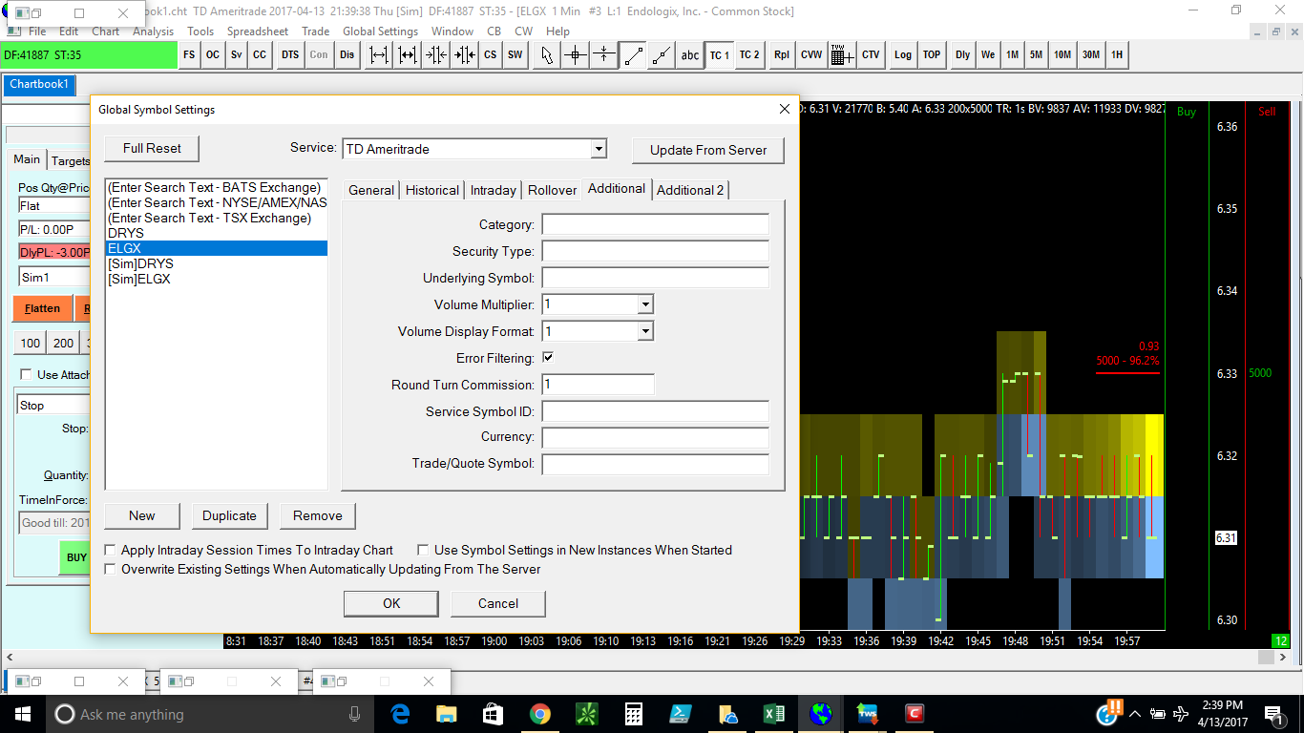Click the Round Turn Commission field
The image size is (1304, 733).
coord(598,385)
